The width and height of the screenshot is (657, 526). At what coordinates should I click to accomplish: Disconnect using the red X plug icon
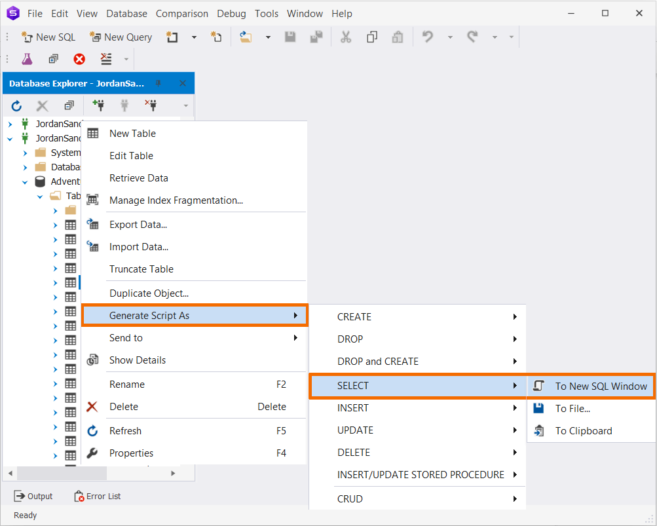point(149,105)
